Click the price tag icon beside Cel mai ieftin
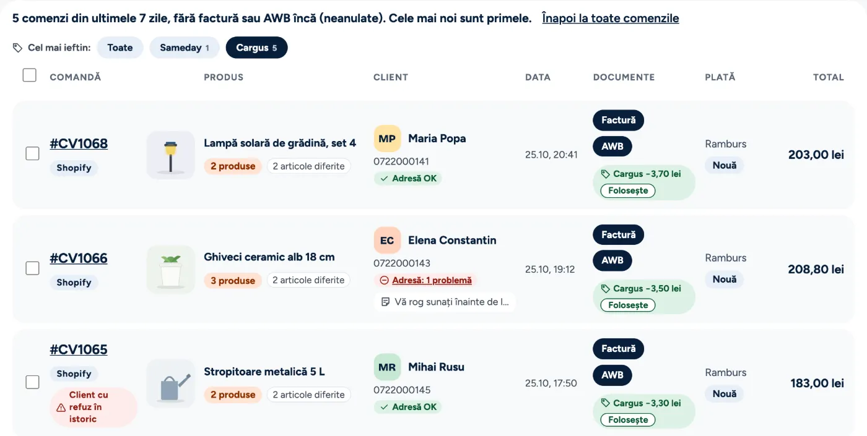Screen dimensions: 867x436 coord(18,48)
